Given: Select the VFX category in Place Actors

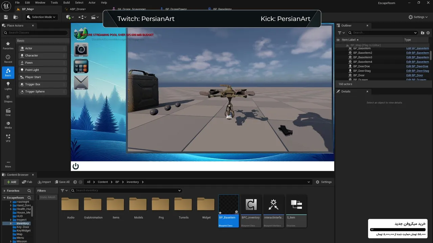Looking at the screenshot, I should pos(8,138).
